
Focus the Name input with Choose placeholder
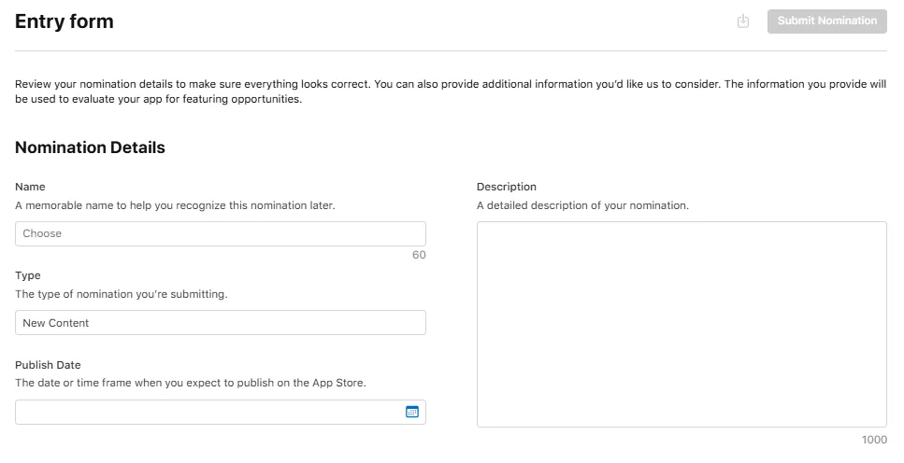[221, 233]
